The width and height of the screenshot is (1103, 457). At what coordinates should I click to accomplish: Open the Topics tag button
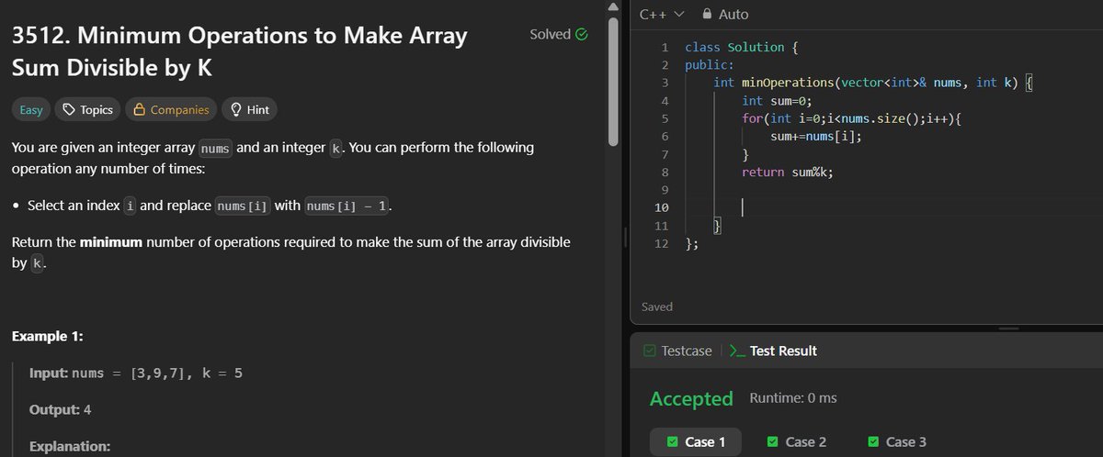click(x=87, y=110)
